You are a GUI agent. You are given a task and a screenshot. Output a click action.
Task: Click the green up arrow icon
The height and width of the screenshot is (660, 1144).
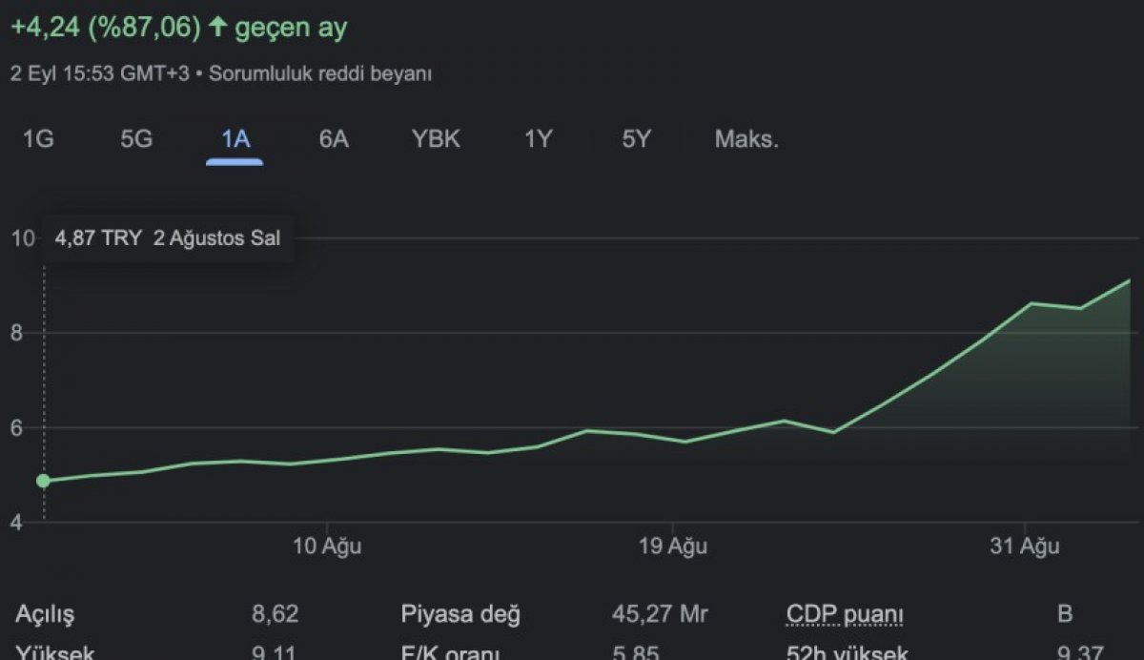[x=217, y=28]
